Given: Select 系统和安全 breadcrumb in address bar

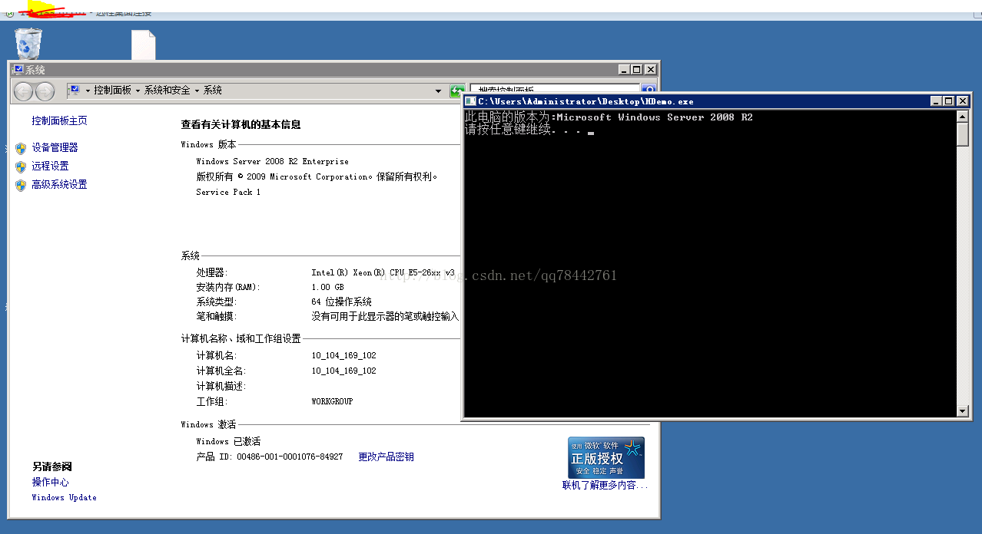Looking at the screenshot, I should coord(168,91).
